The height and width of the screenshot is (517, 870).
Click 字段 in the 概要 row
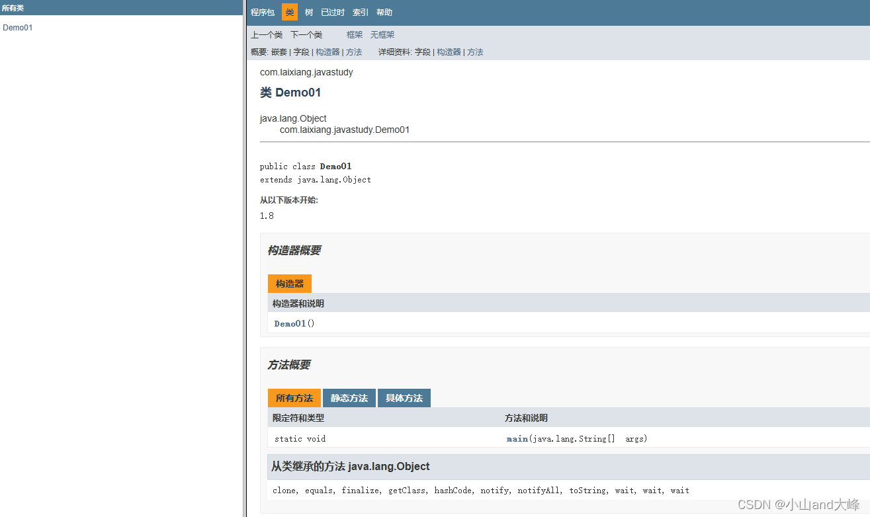(x=302, y=52)
